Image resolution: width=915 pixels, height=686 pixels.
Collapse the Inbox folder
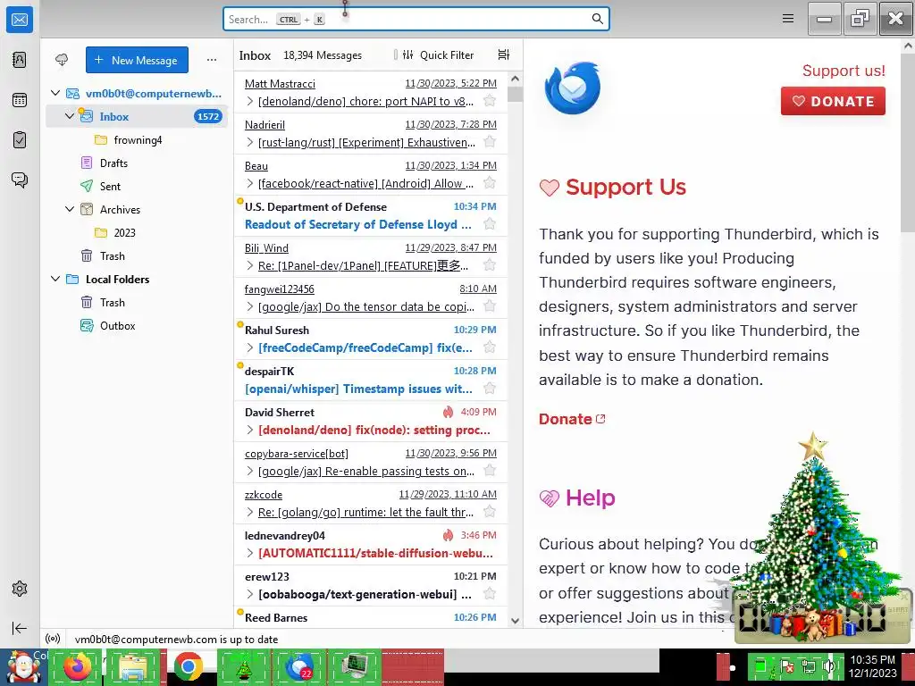coord(70,116)
